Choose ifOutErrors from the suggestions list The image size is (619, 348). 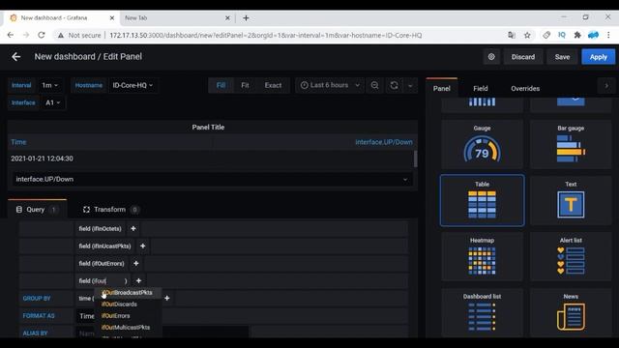[x=116, y=316]
